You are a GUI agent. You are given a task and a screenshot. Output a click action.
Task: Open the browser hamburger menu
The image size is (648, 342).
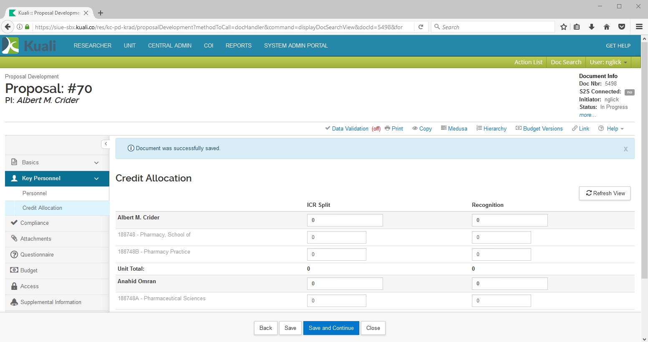[x=639, y=27]
